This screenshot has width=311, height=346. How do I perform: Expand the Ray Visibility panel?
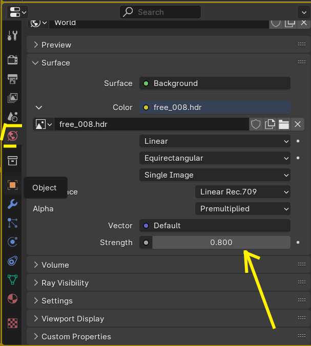point(65,283)
